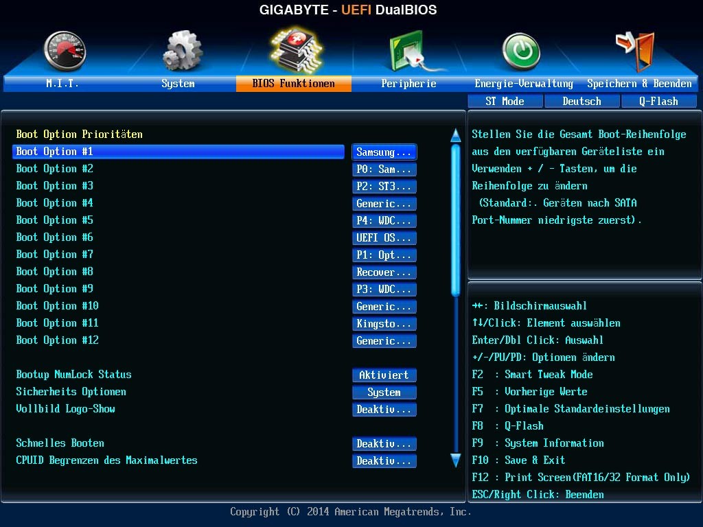
Task: Open Boot Option #11 Kingsto dropdown
Action: click(x=384, y=324)
